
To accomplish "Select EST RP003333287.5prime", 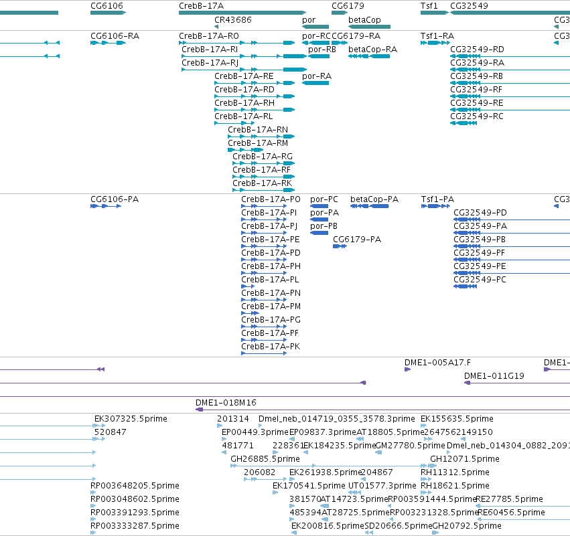I will 135,526.
